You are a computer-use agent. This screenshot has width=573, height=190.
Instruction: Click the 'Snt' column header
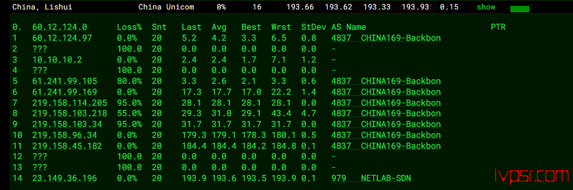[159, 27]
